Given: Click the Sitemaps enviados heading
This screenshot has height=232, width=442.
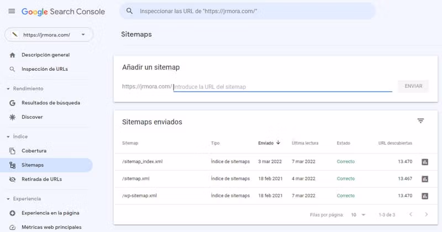Looking at the screenshot, I should click(x=152, y=122).
